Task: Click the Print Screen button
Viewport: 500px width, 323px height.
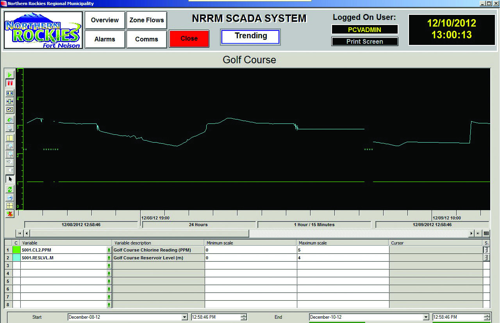Action: (x=364, y=41)
